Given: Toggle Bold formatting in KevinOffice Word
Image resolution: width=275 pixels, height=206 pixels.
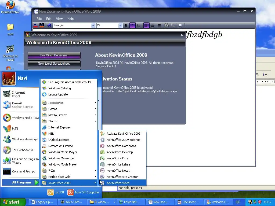Looking at the screenshot, I should (126, 25).
